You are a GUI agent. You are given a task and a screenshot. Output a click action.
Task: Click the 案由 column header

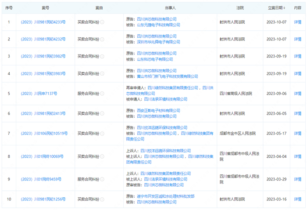coord(99,8)
